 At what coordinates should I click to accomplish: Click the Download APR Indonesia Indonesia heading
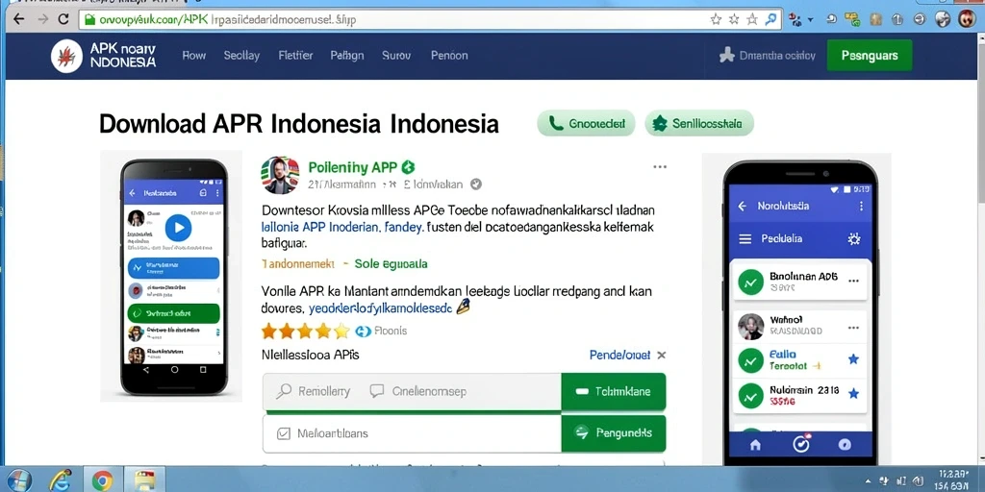298,124
